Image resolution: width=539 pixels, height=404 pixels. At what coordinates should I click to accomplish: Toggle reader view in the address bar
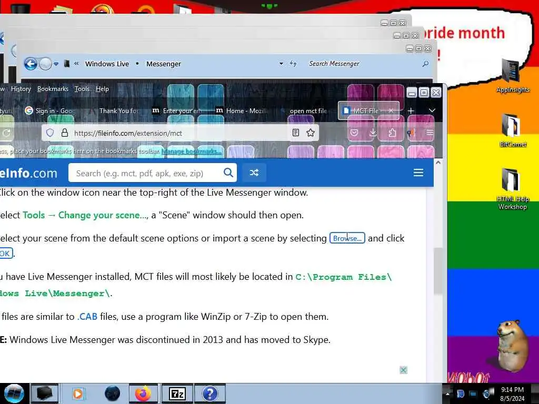(x=296, y=133)
